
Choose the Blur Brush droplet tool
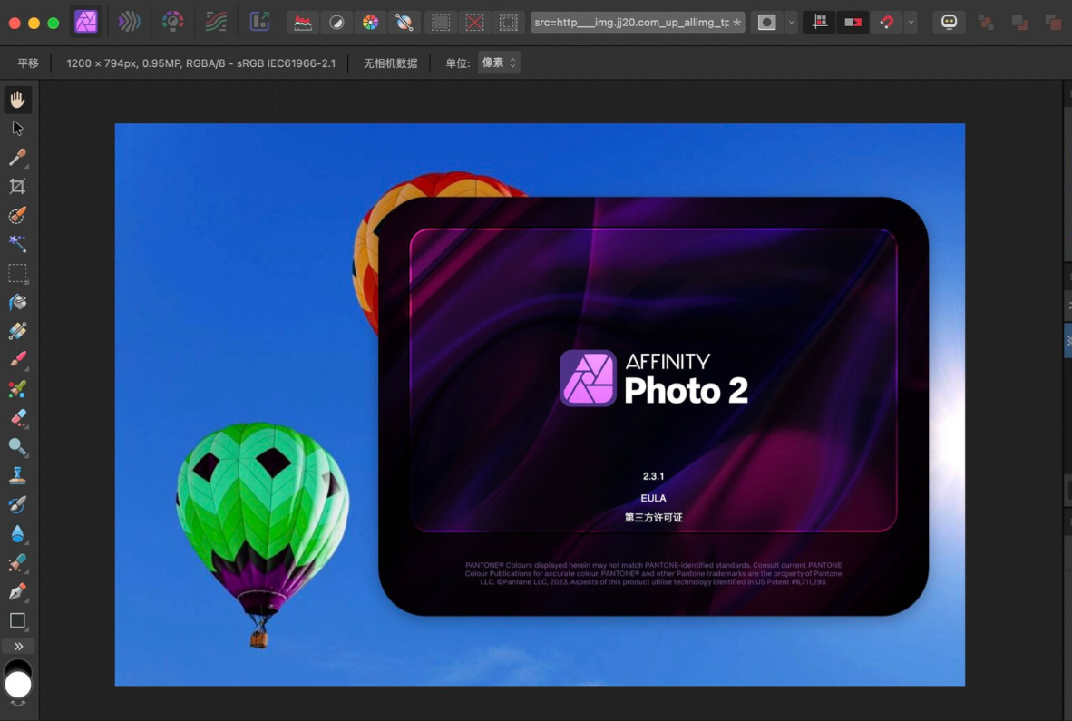coord(17,533)
